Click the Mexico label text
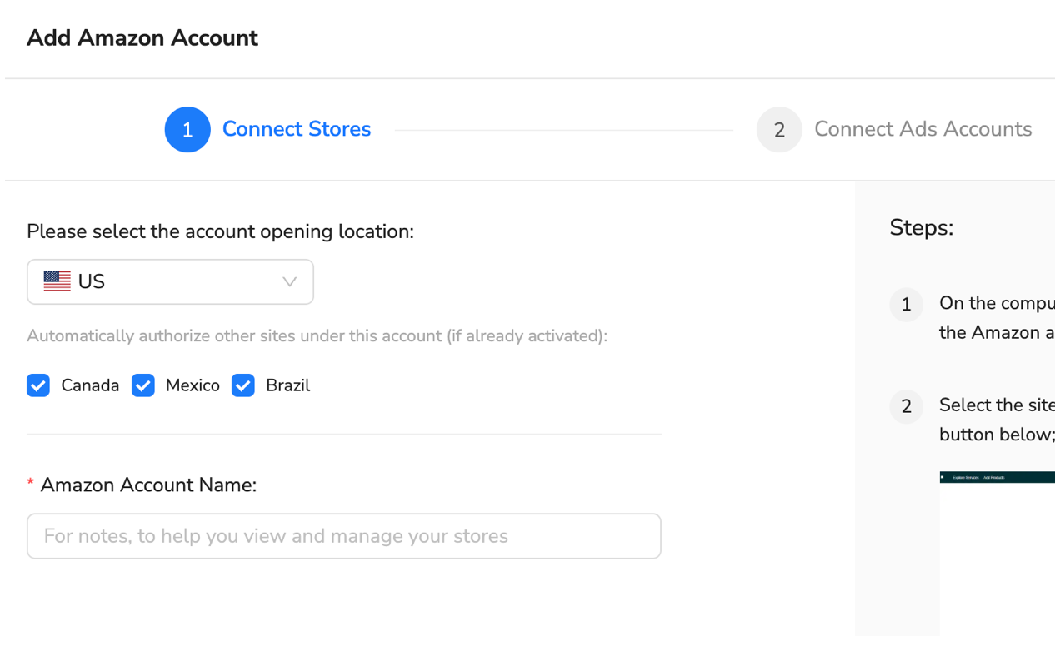The image size is (1060, 666). (192, 385)
